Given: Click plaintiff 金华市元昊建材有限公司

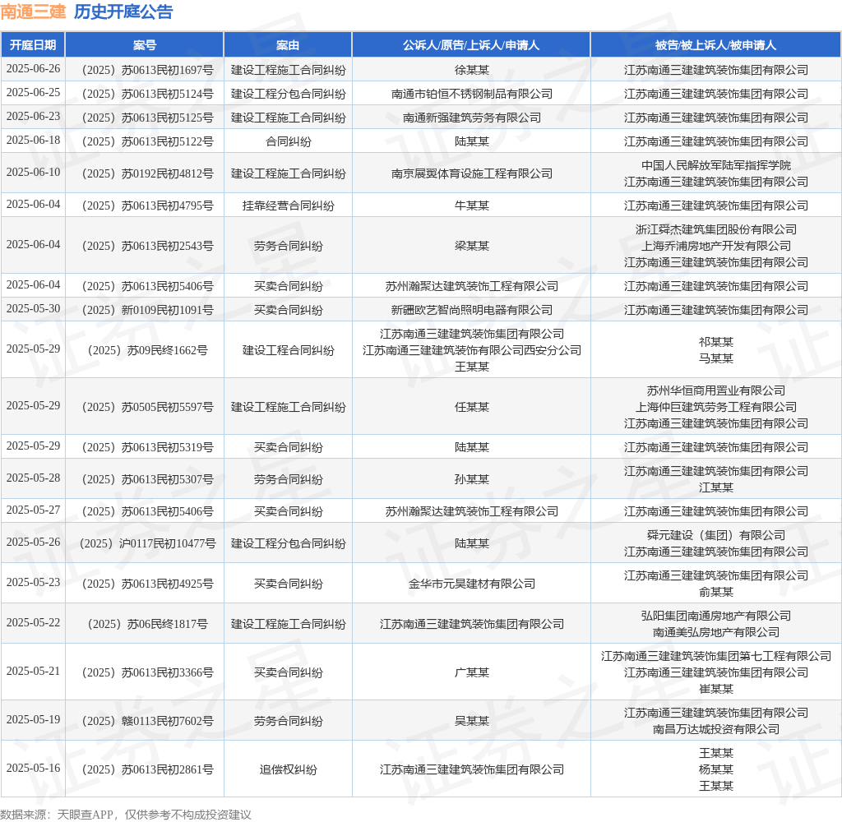Looking at the screenshot, I should click(x=471, y=584).
